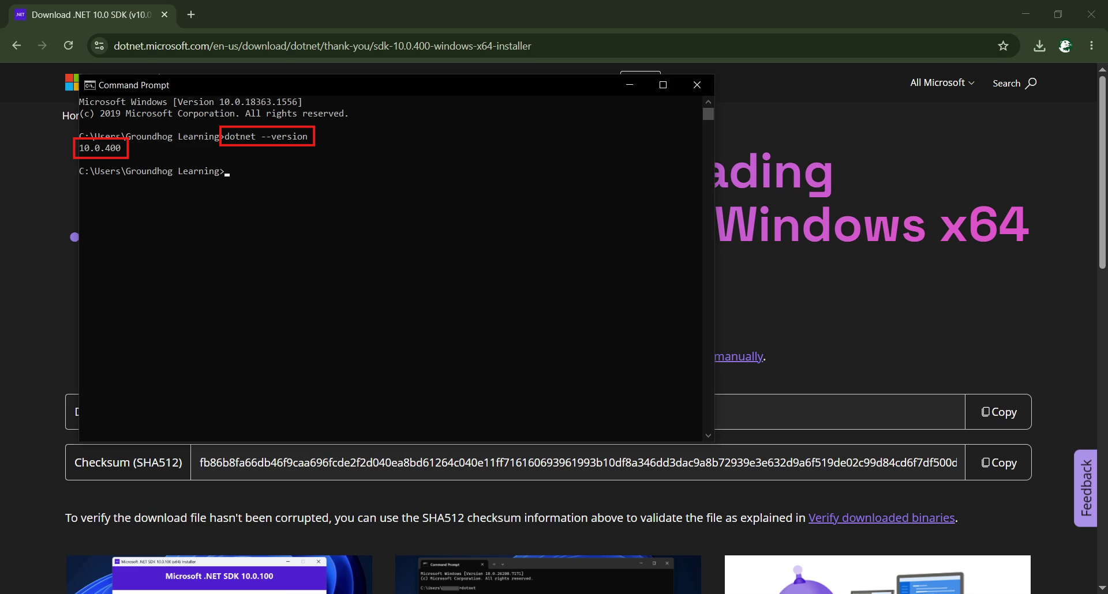Open the .NET SDK installer thumbnail image
The height and width of the screenshot is (594, 1108).
pos(219,574)
